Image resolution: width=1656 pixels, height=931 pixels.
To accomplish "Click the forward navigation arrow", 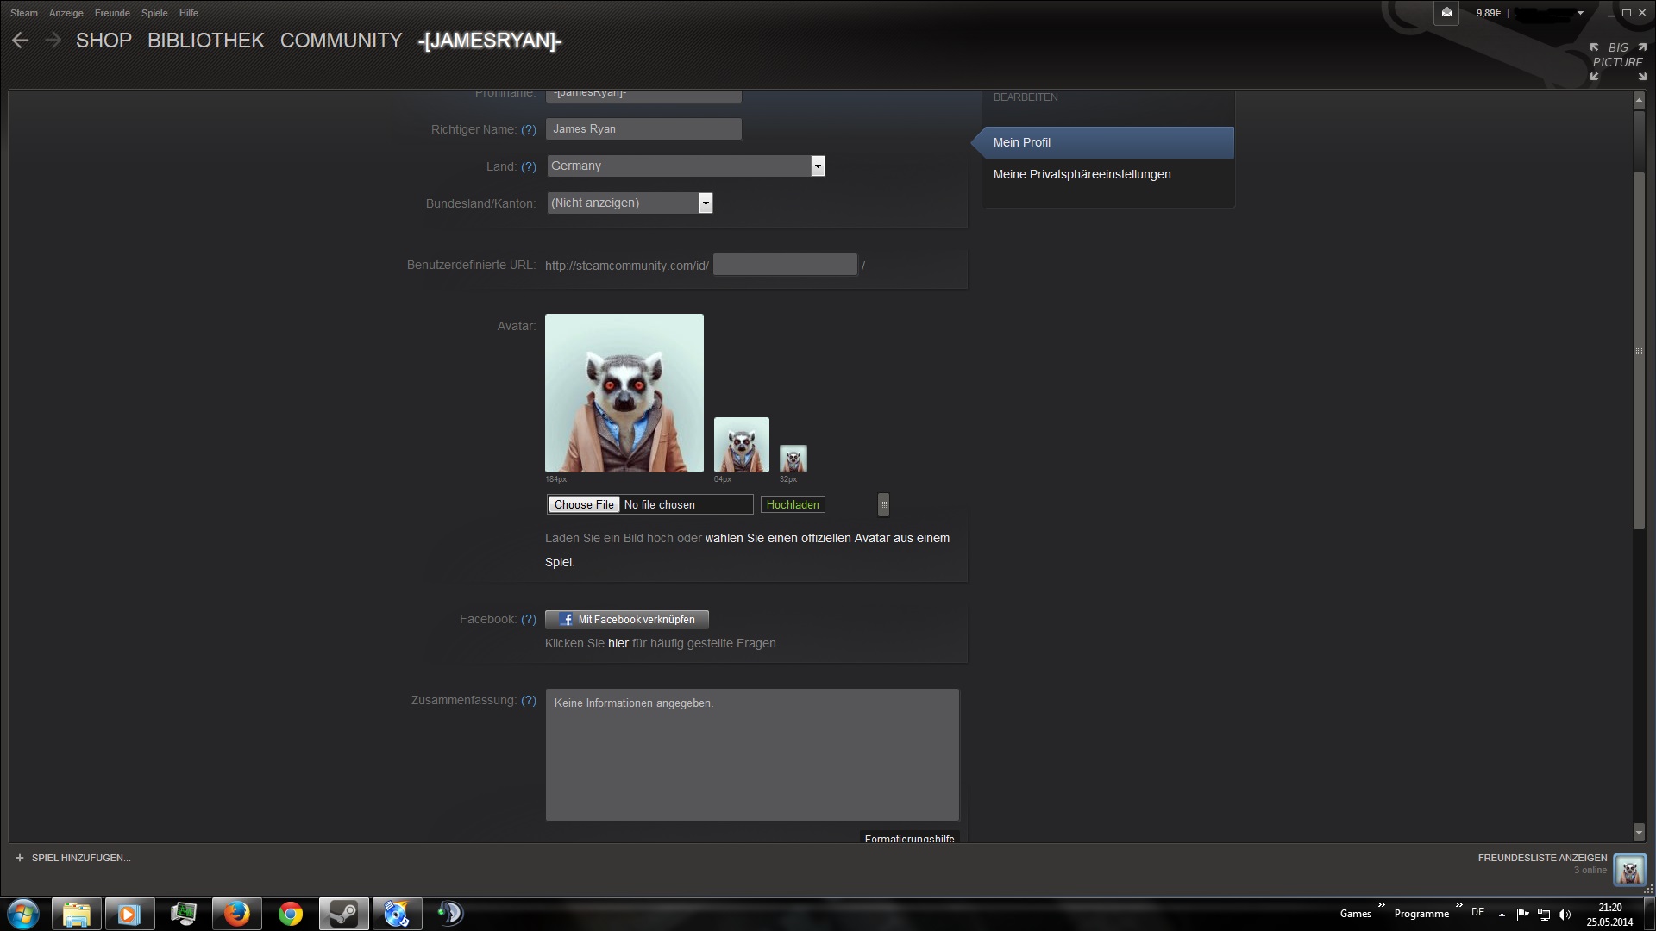I will [53, 41].
